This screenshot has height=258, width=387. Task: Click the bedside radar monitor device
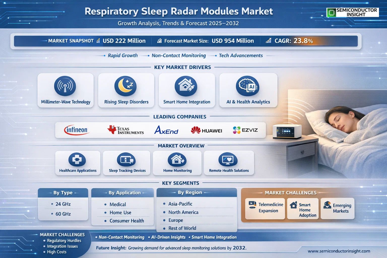coord(287,131)
